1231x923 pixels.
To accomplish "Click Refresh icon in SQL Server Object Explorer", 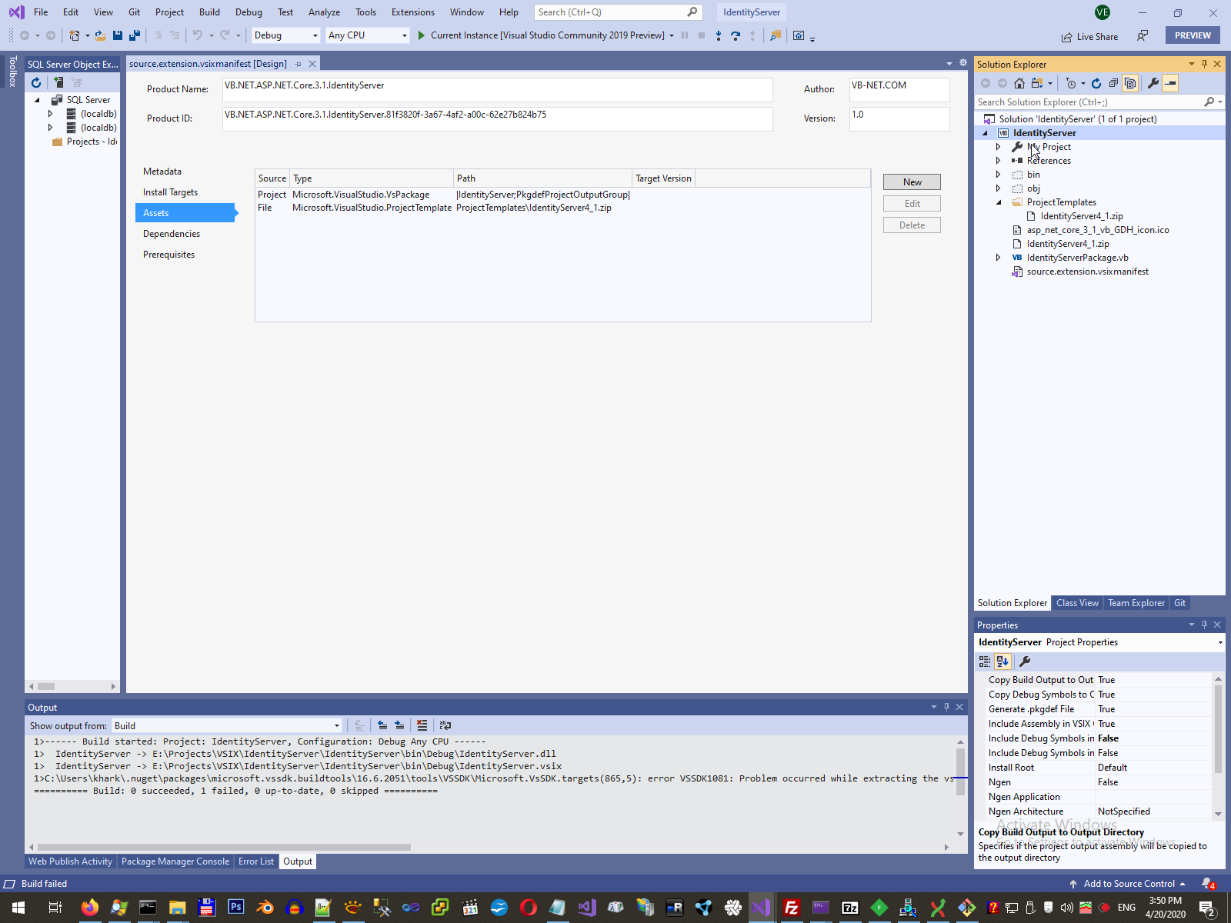I will tap(36, 82).
